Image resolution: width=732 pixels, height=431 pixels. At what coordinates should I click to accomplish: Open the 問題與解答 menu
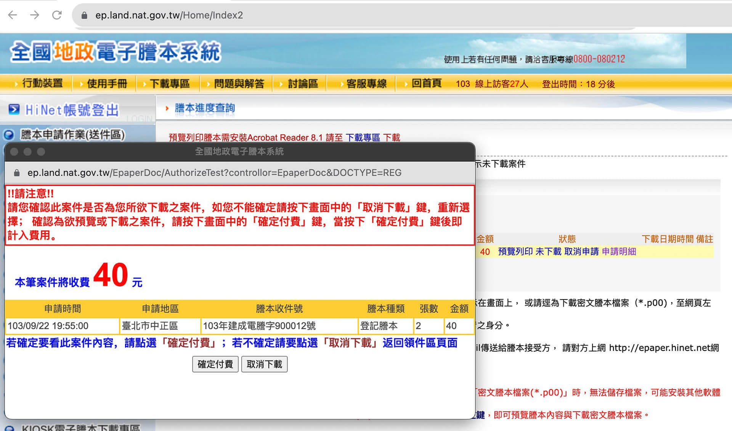click(x=239, y=83)
